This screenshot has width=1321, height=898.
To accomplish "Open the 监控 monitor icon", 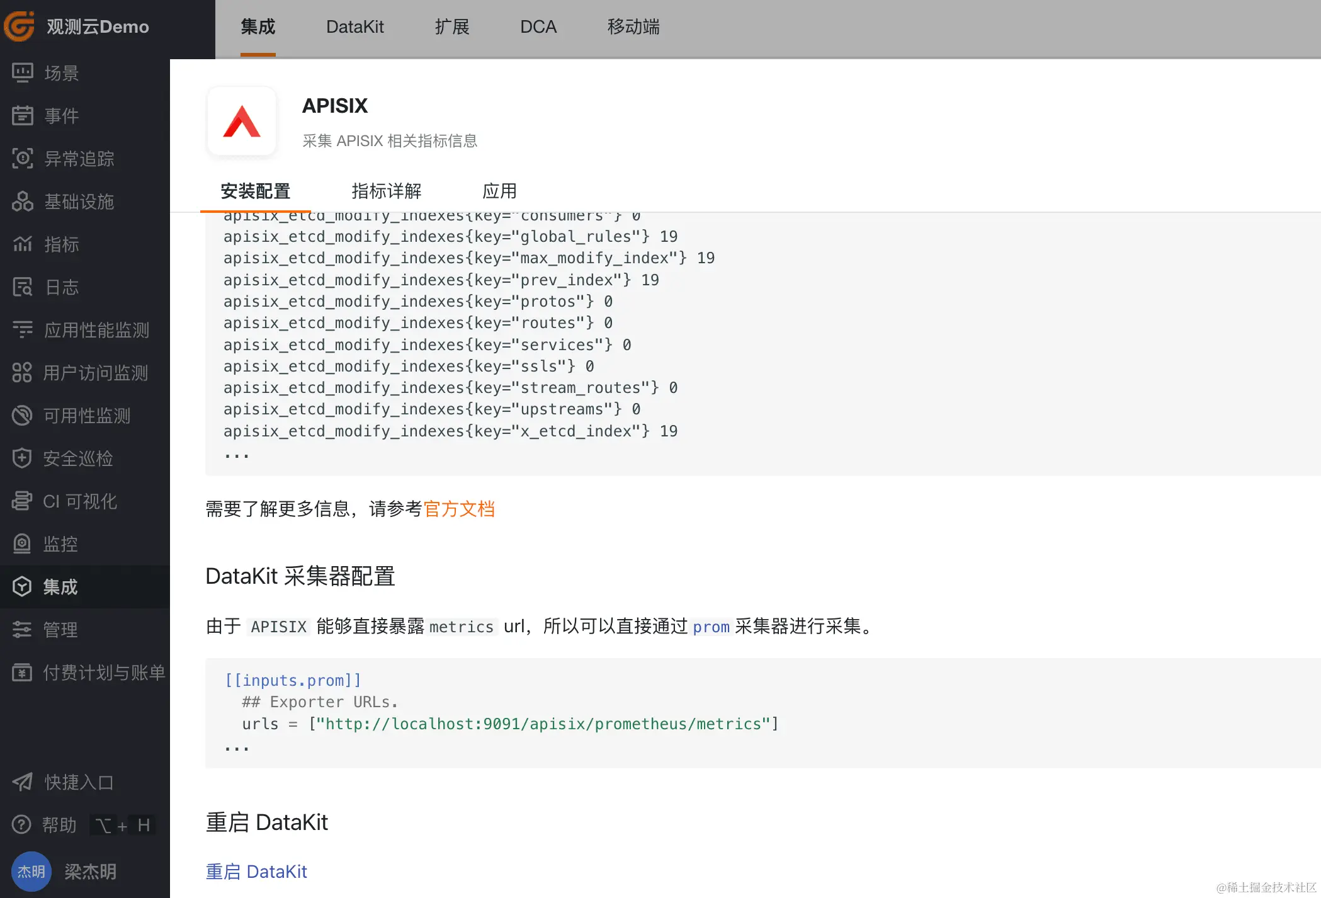I will point(23,544).
